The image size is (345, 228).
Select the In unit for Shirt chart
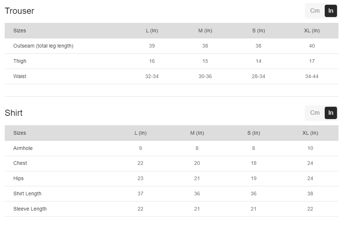pyautogui.click(x=331, y=113)
